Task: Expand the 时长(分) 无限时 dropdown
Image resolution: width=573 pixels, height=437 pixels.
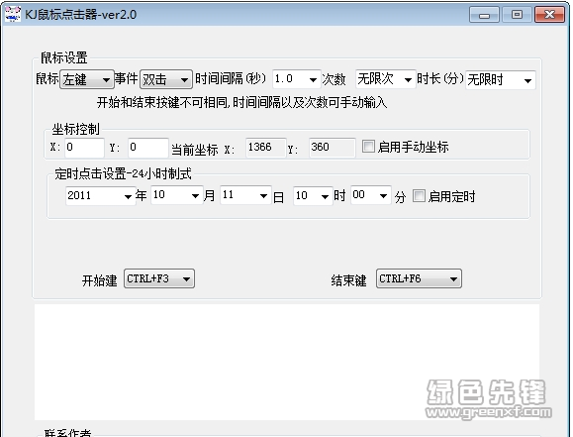Action: click(501, 80)
